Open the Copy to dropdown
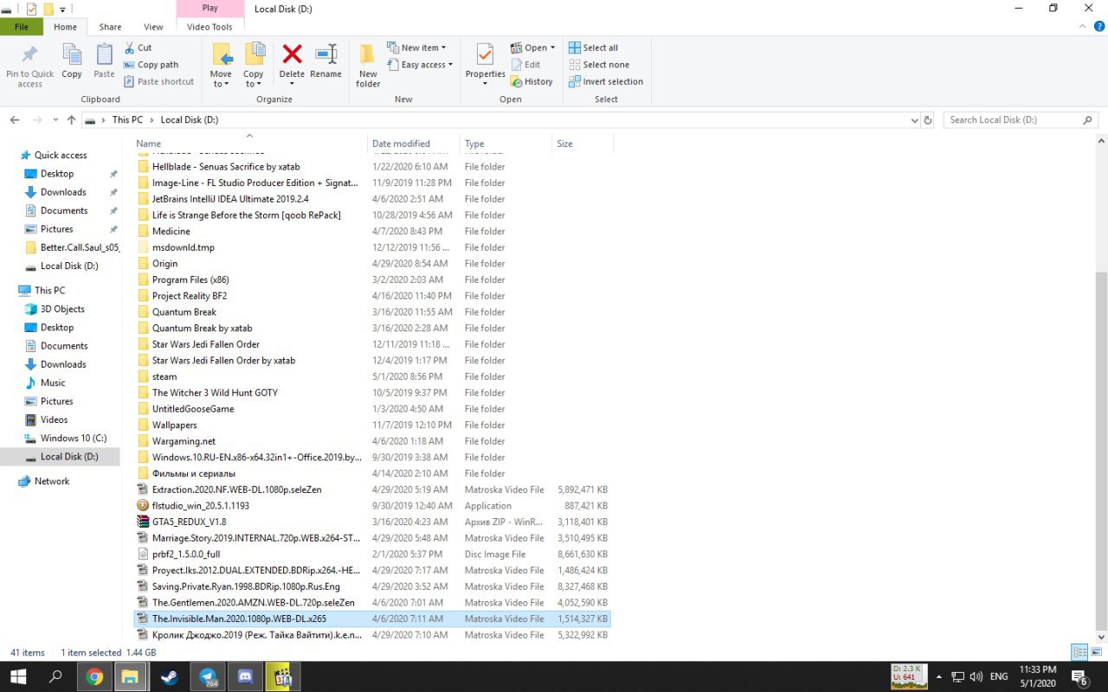Screen dimensions: 1108x692 [254, 79]
